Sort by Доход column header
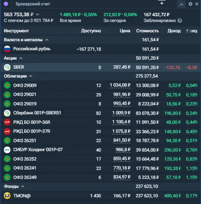 [x=174, y=31]
